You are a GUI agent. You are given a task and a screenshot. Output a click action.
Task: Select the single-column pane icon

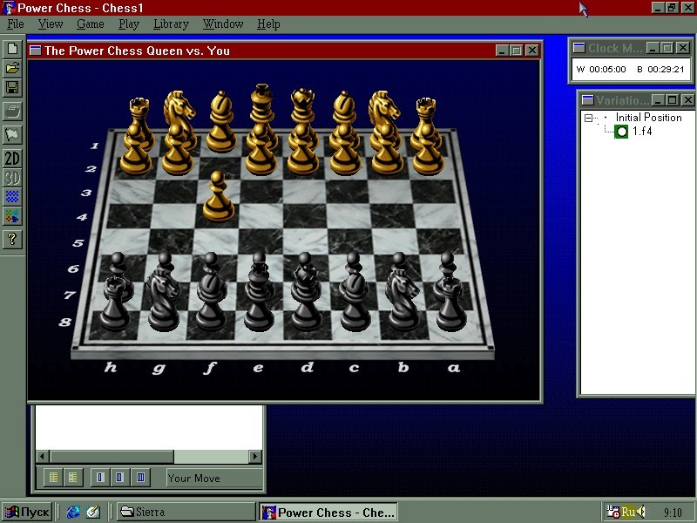(x=99, y=478)
